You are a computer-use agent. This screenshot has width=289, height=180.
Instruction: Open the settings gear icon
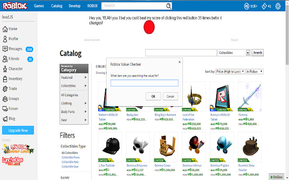pos(278,6)
